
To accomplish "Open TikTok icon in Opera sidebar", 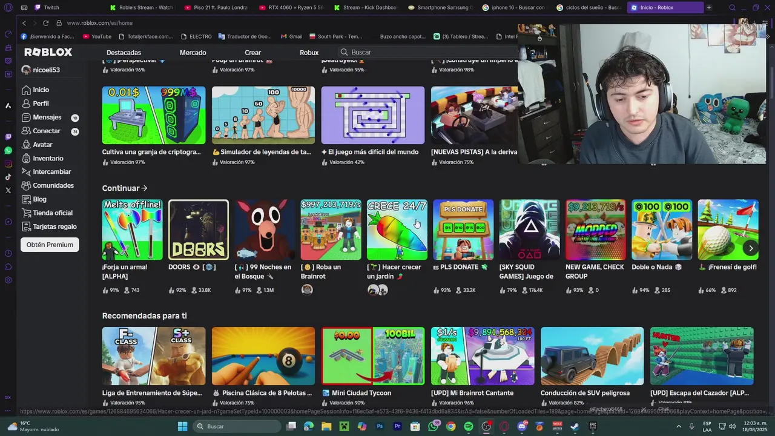I will [x=8, y=177].
